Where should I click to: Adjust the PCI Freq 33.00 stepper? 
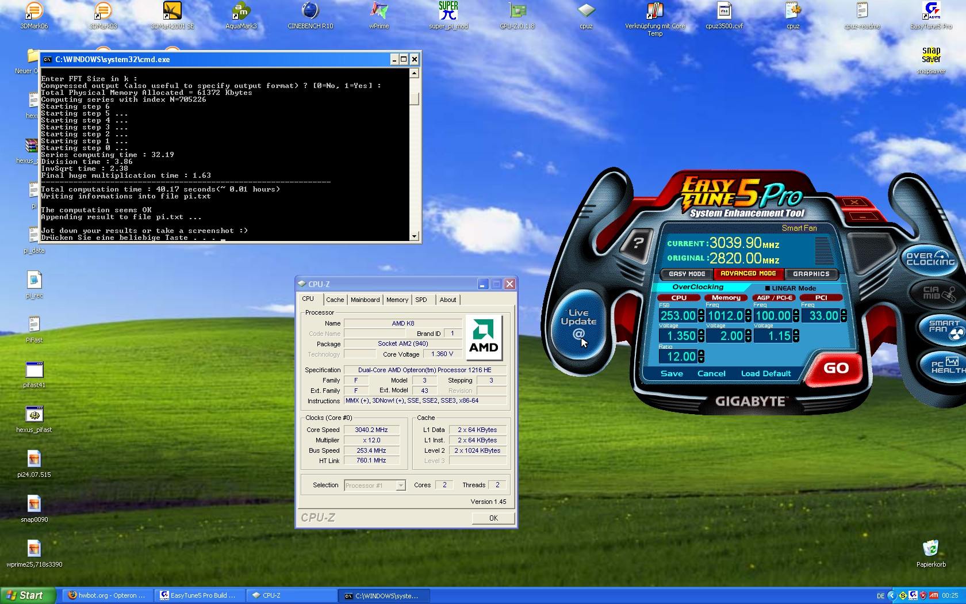(843, 316)
